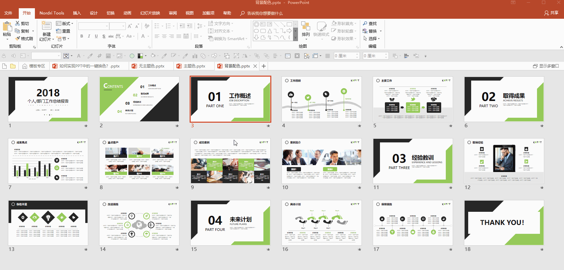Toggle left text alignment
564x270 pixels.
[157, 36]
